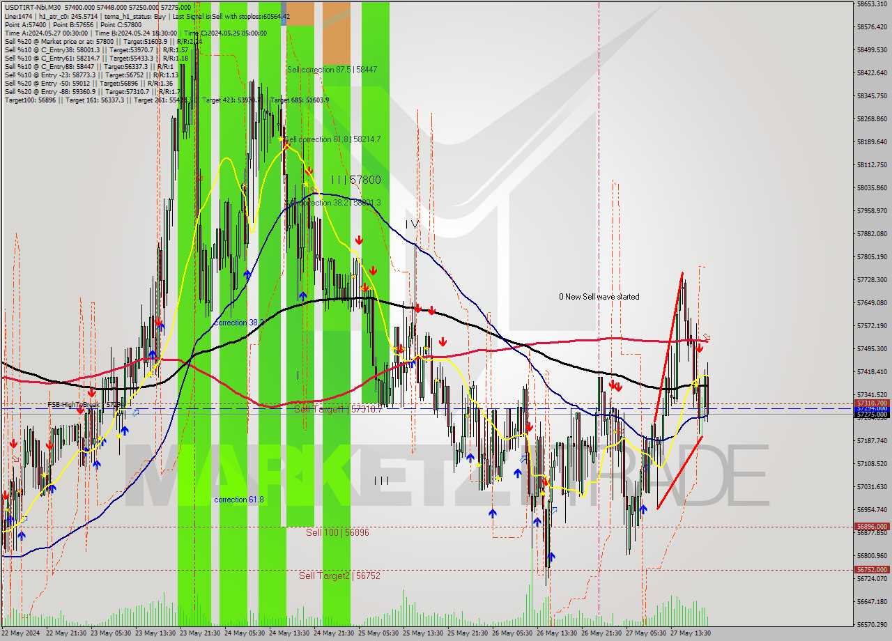The height and width of the screenshot is (641, 892).
Task: Click the 'I V' wave label
Action: [413, 224]
